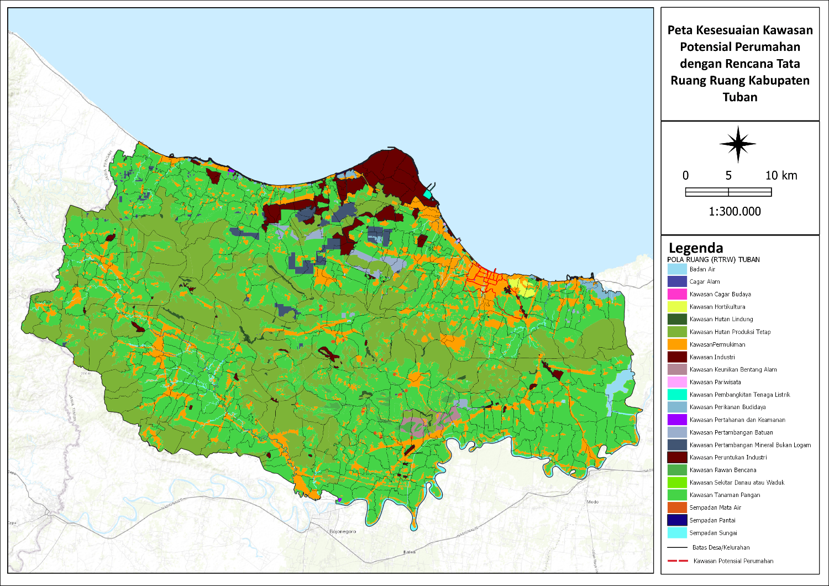This screenshot has height=586, width=829.
Task: Click the Kawasan Industri dark red swatch
Action: pyautogui.click(x=677, y=357)
